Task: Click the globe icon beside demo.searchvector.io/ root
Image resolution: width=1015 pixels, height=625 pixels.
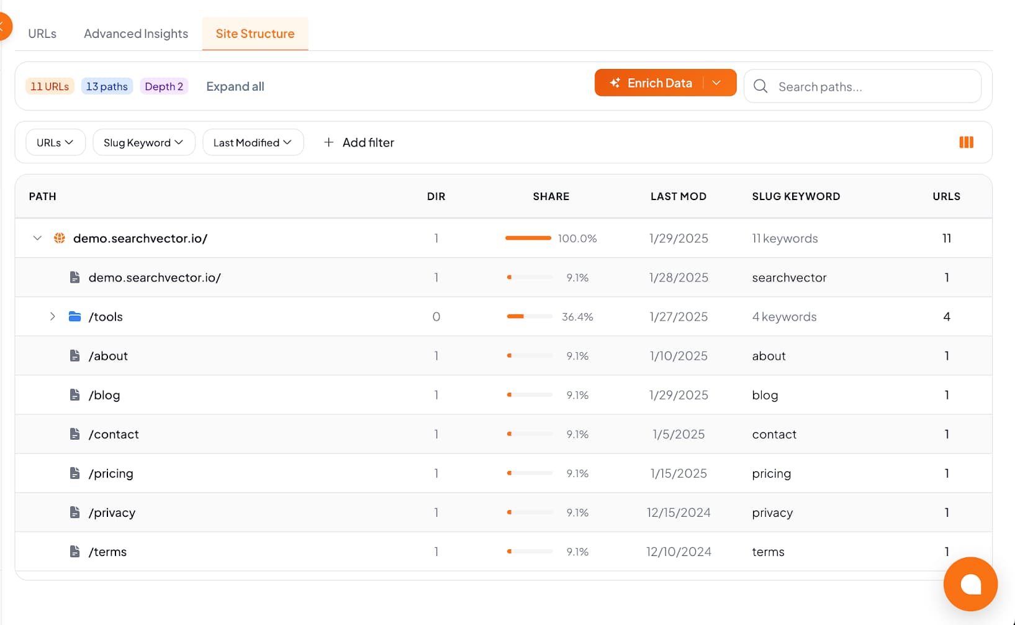Action: click(x=60, y=238)
